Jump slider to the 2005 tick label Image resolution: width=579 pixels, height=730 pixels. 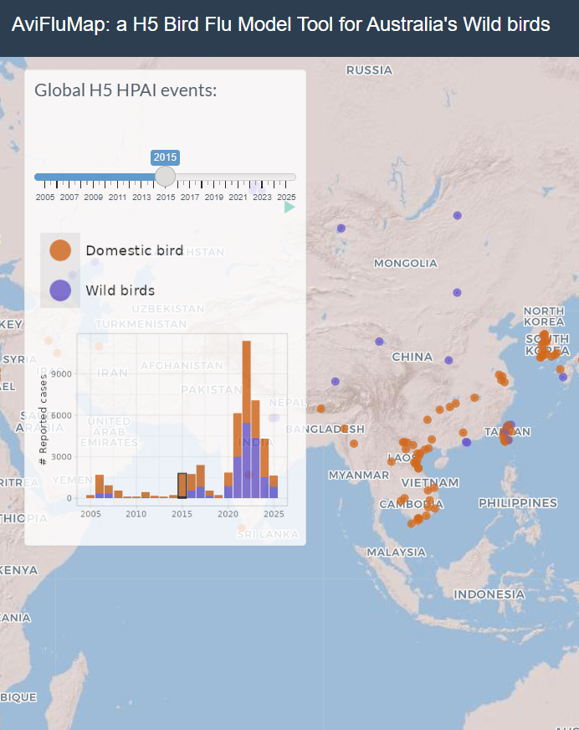pyautogui.click(x=45, y=198)
